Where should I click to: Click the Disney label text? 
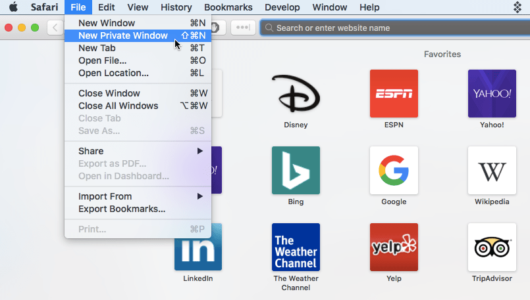296,125
